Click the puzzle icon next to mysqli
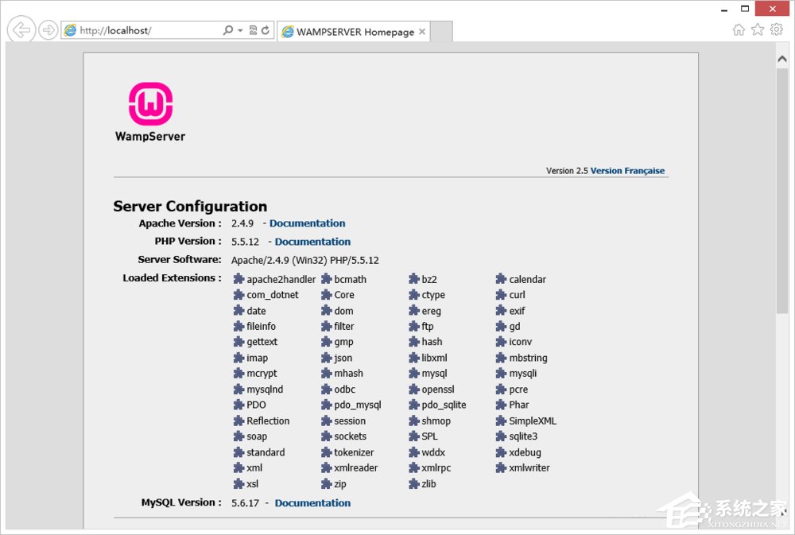795x535 pixels. tap(500, 373)
